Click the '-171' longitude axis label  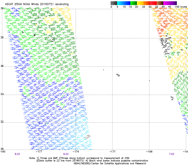coord(113,152)
